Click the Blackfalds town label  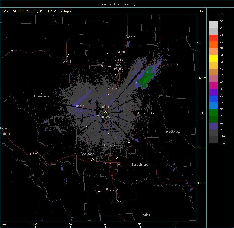(x=120, y=60)
